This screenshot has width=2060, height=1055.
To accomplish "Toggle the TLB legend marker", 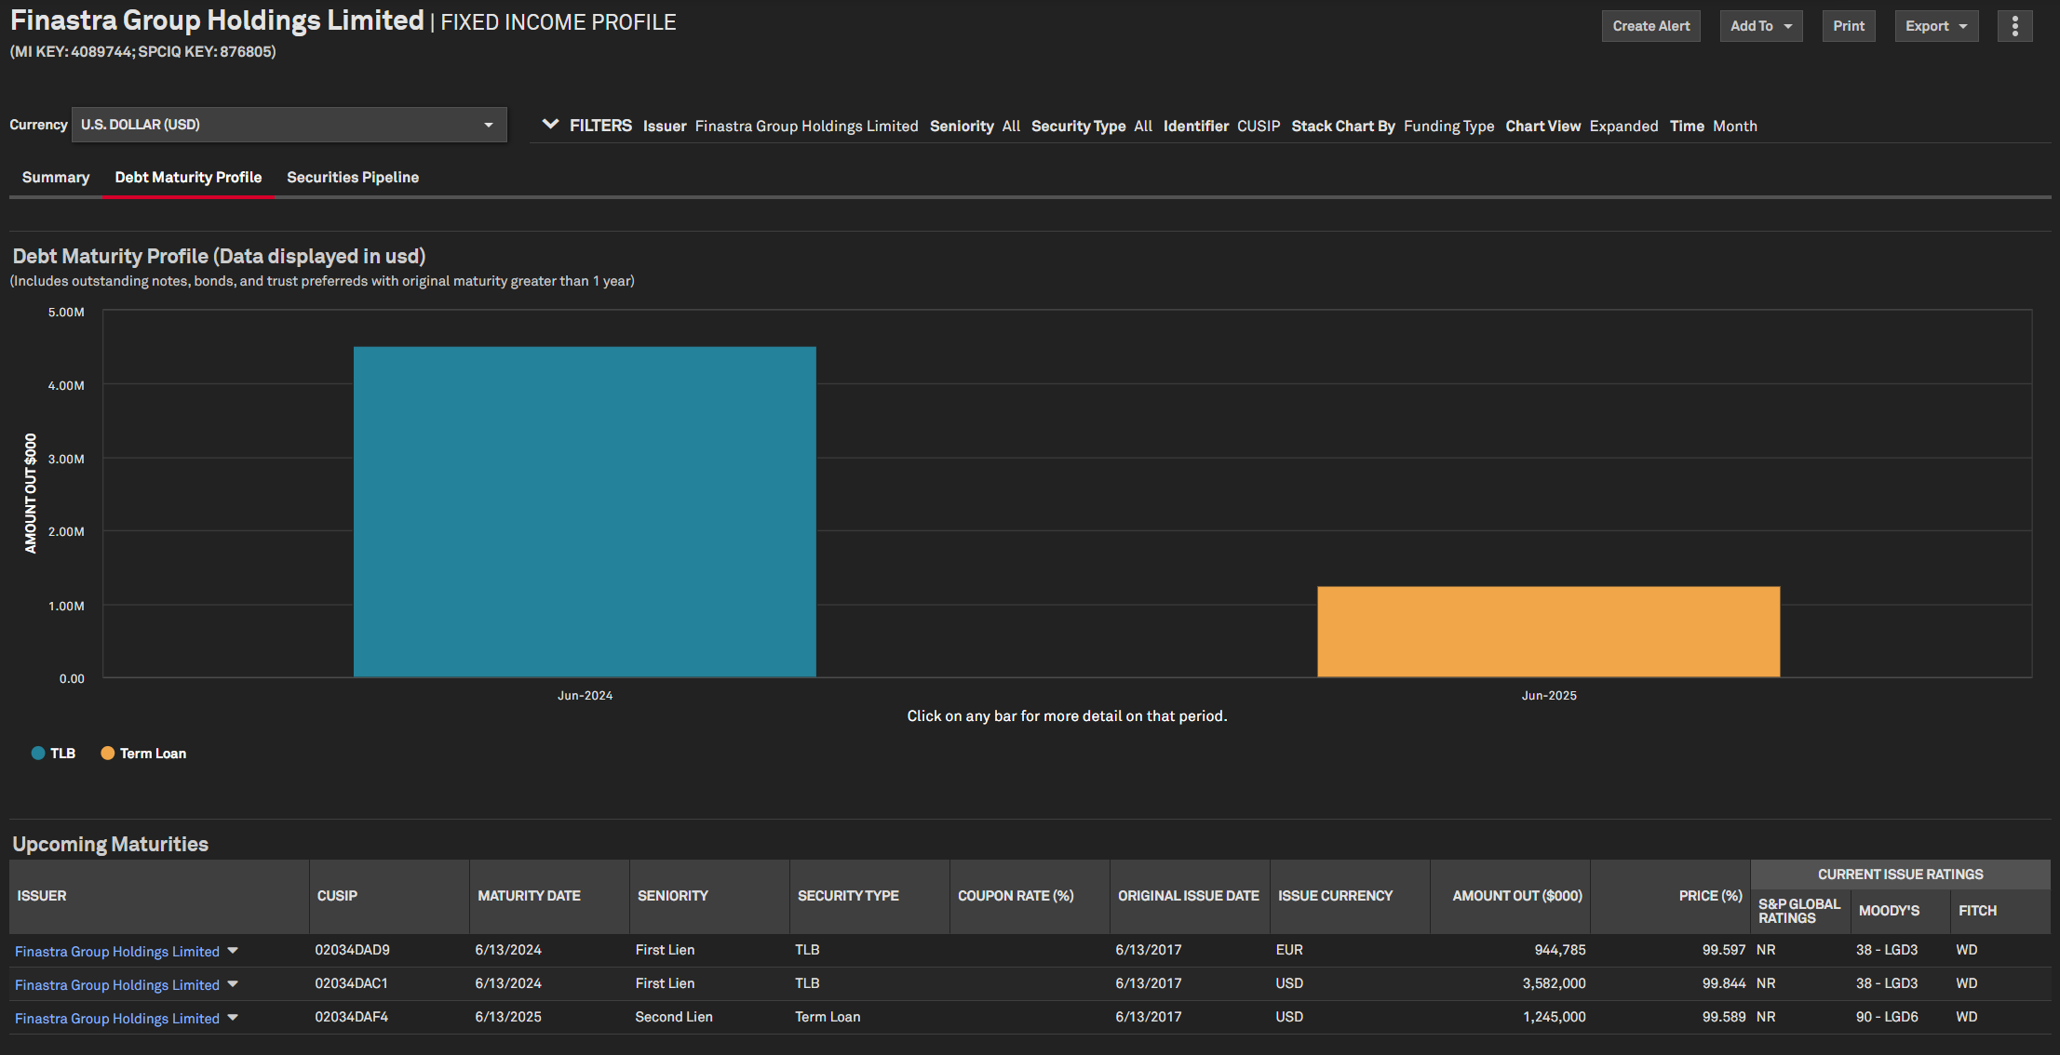I will (38, 754).
